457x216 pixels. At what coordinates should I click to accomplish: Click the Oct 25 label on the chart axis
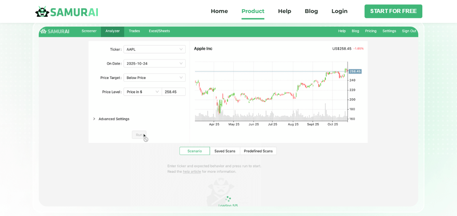pos(333,124)
